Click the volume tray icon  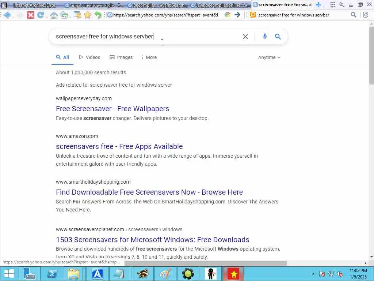tap(340, 274)
